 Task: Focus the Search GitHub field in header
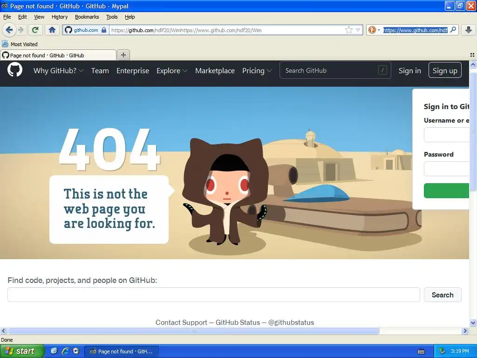tap(335, 70)
